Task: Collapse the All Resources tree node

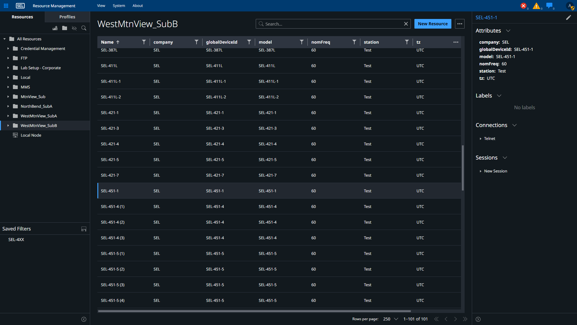Action: (5, 39)
